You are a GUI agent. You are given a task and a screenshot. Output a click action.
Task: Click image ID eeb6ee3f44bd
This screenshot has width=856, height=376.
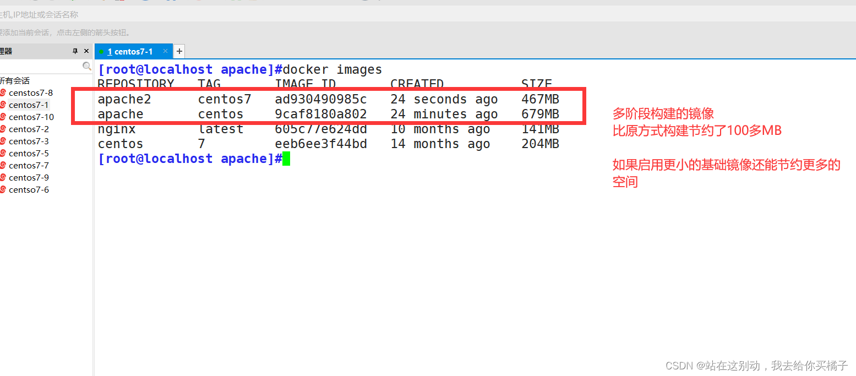pos(321,144)
